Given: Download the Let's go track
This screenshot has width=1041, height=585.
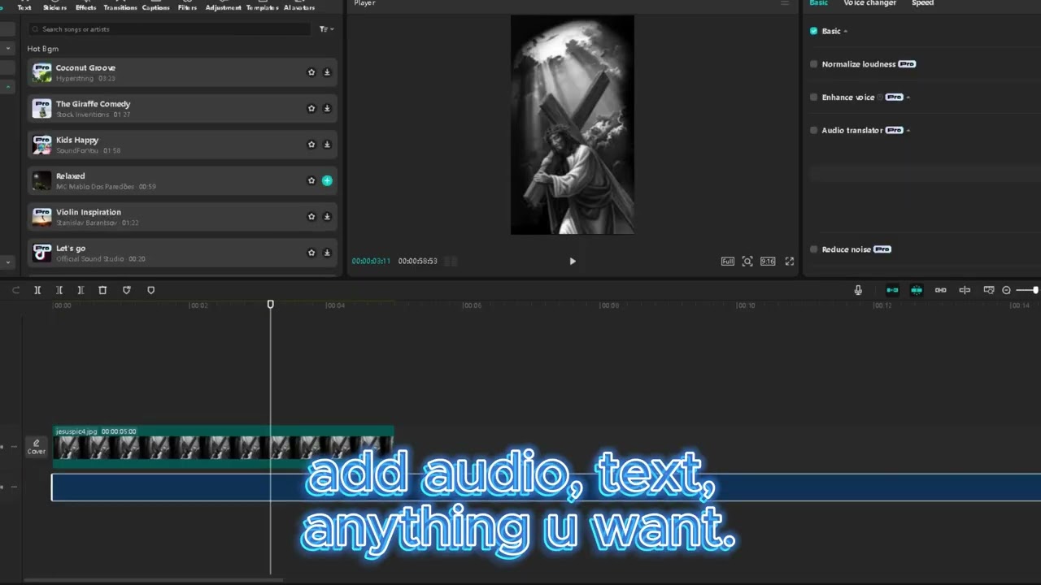Looking at the screenshot, I should pyautogui.click(x=327, y=253).
